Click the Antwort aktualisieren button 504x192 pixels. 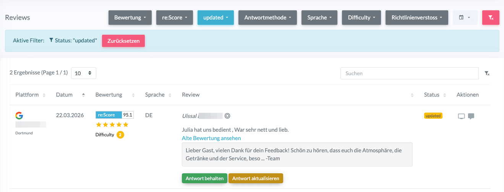pos(256,178)
